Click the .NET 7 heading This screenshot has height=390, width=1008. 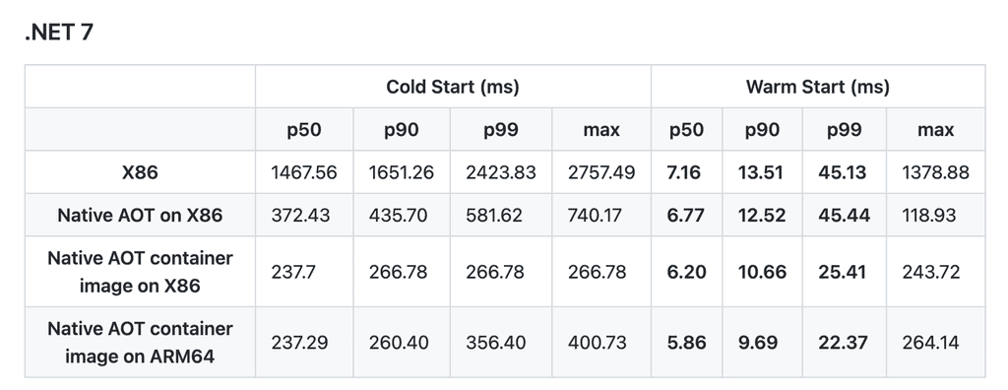tap(59, 31)
